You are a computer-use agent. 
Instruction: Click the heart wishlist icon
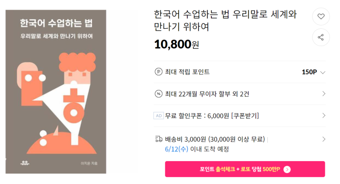point(321,16)
